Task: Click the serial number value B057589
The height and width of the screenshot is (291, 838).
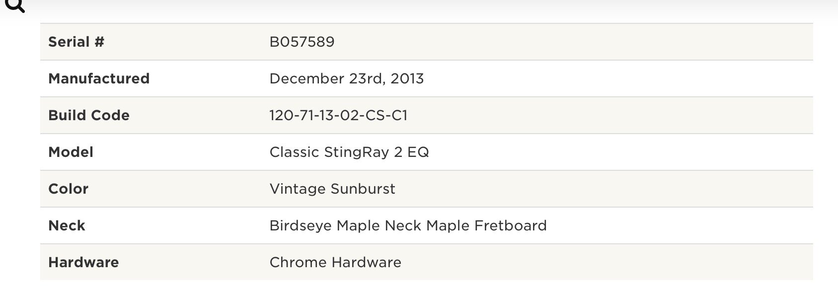Action: pyautogui.click(x=302, y=42)
